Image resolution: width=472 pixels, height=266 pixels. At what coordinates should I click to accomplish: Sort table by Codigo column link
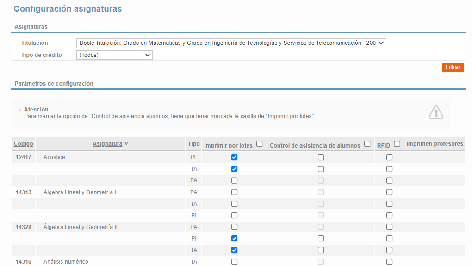24,144
